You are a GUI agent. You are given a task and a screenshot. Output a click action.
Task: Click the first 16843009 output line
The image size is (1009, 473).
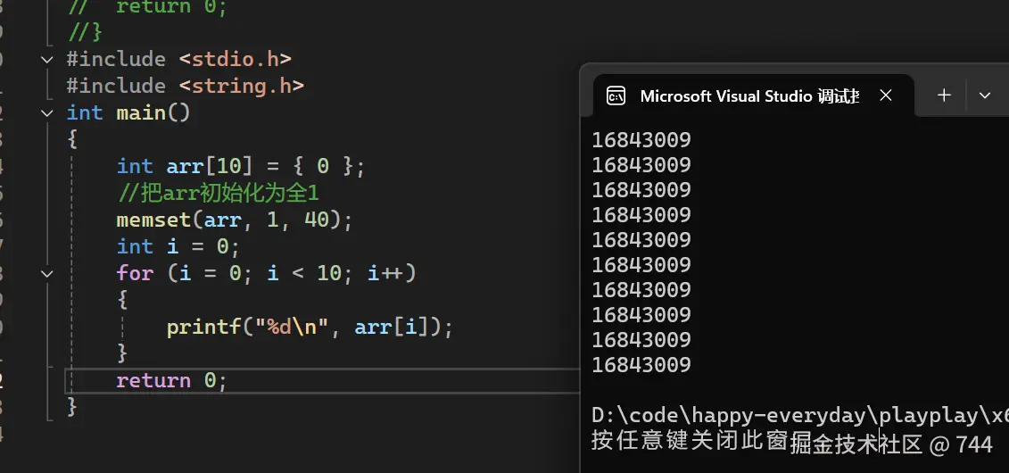tap(641, 140)
